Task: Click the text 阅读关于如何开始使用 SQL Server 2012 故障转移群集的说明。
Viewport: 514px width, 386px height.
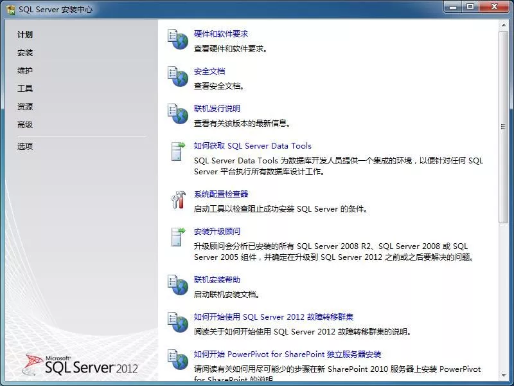Action: [303, 332]
